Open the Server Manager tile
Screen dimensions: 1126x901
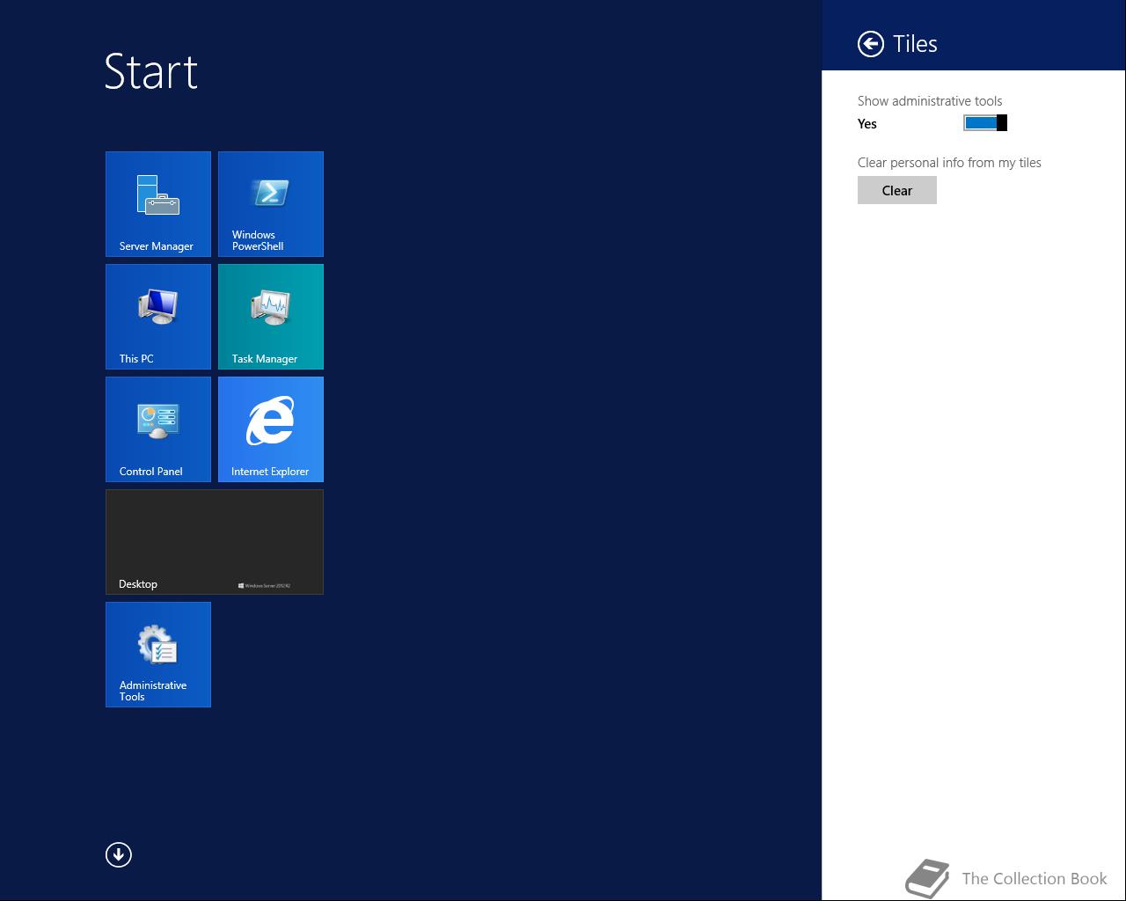coord(158,204)
